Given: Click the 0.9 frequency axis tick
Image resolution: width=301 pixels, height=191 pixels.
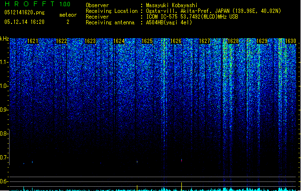Looking at the screenshot, I should tap(4, 110).
